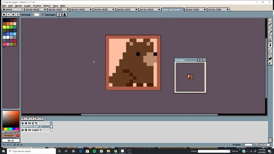Click the stamp-shaped context bar button

(65, 15)
